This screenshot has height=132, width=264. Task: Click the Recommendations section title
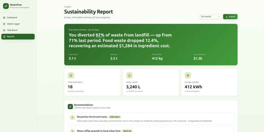coord(84,105)
